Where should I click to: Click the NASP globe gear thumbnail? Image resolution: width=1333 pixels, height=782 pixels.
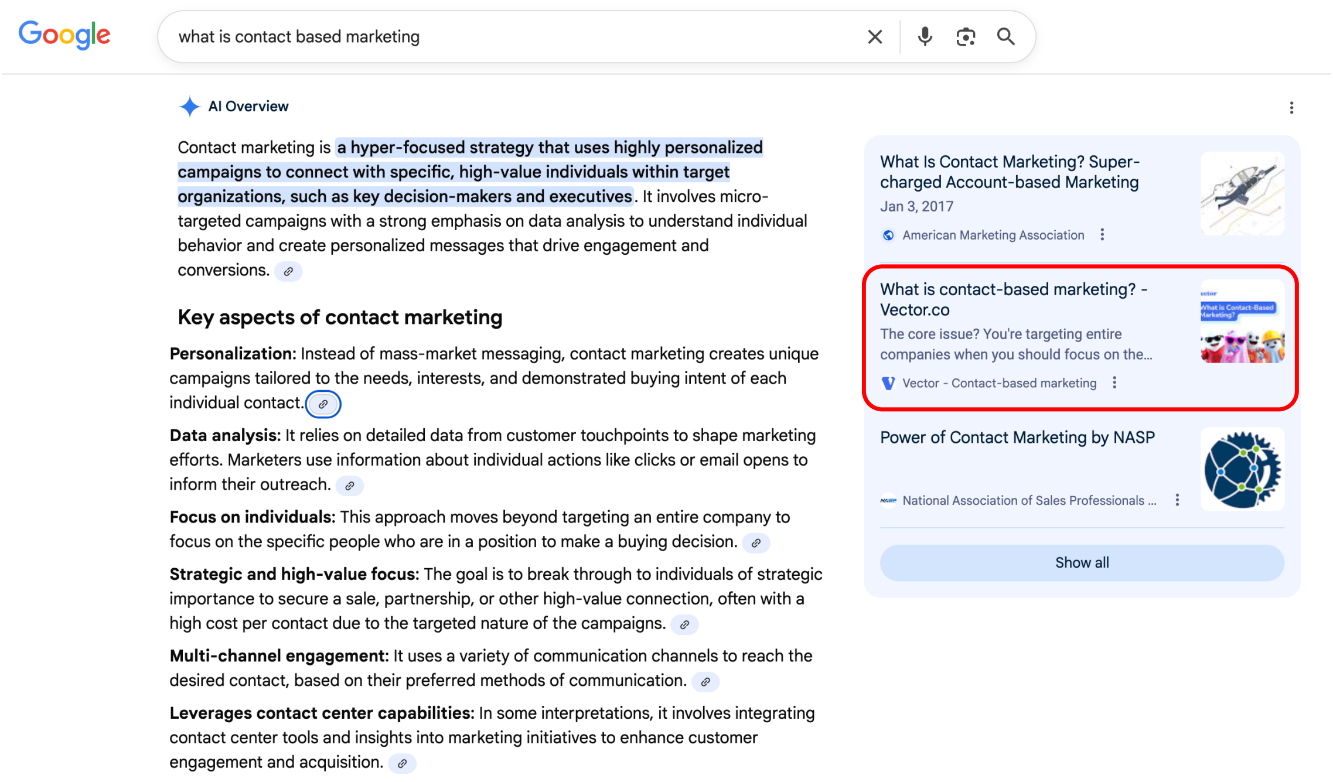pos(1242,469)
